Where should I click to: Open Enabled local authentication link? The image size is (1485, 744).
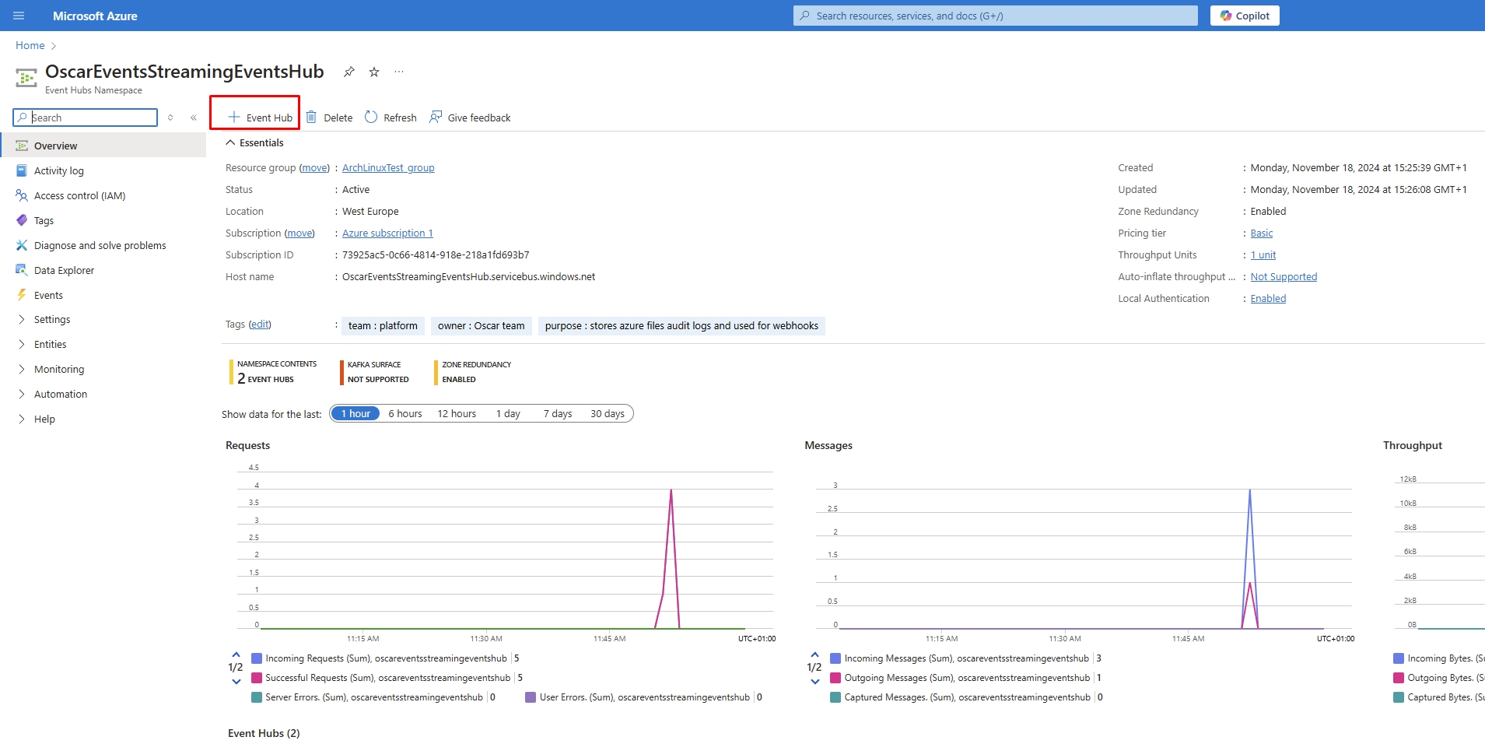[1268, 298]
